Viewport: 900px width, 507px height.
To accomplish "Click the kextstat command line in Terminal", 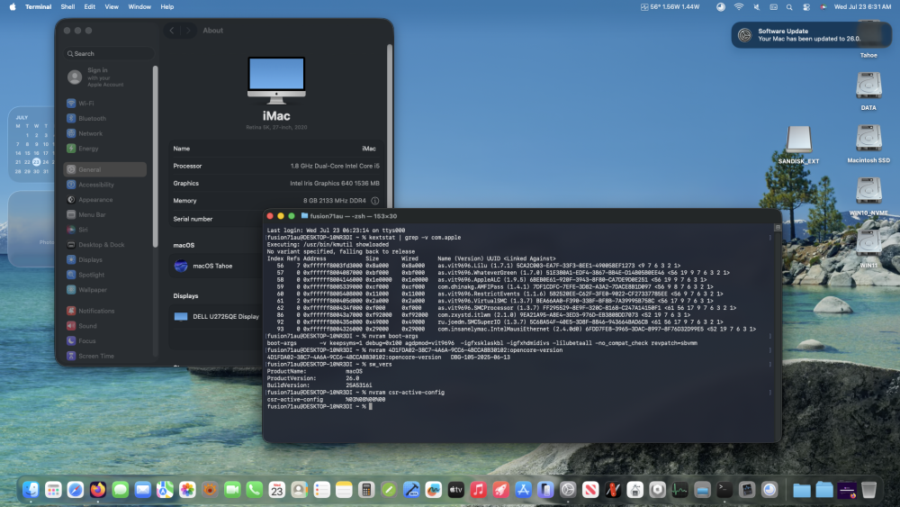I will (364, 237).
